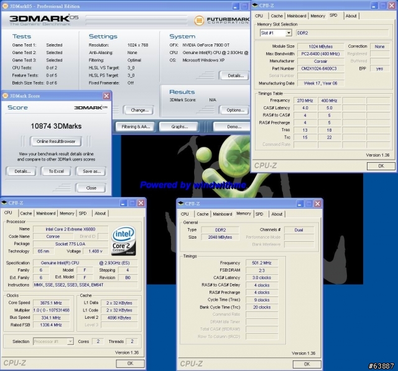Click Save as button in Score dialog
This screenshot has height=371, width=398.
91,172
